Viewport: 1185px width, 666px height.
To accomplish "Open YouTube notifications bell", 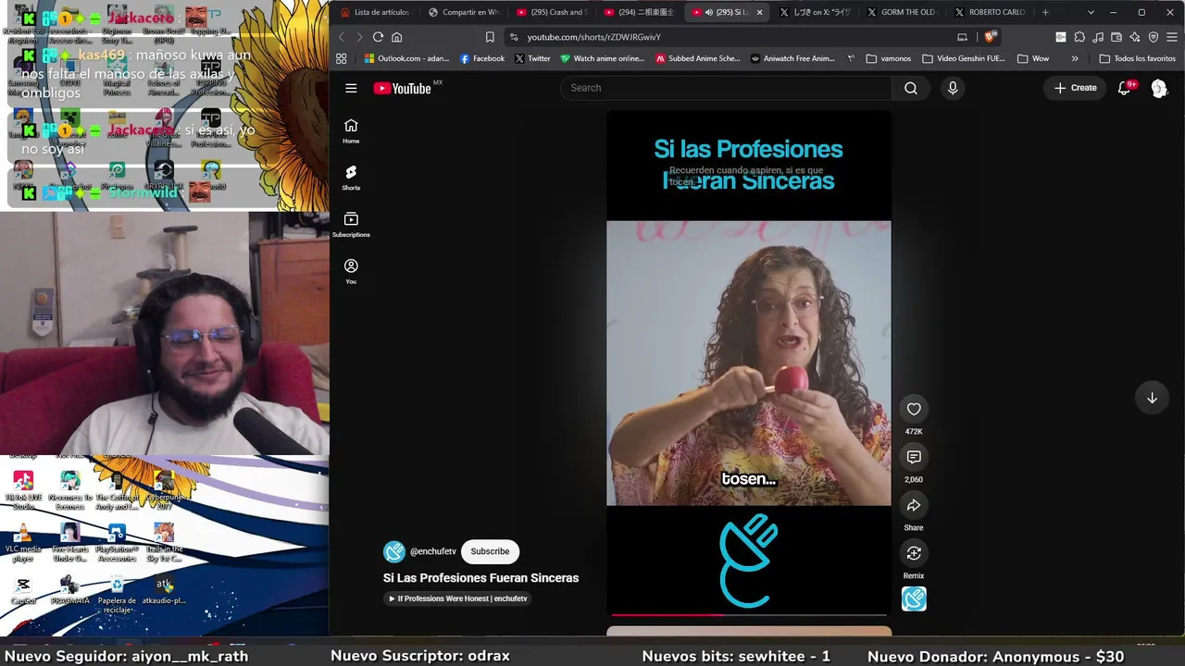I will [1125, 88].
